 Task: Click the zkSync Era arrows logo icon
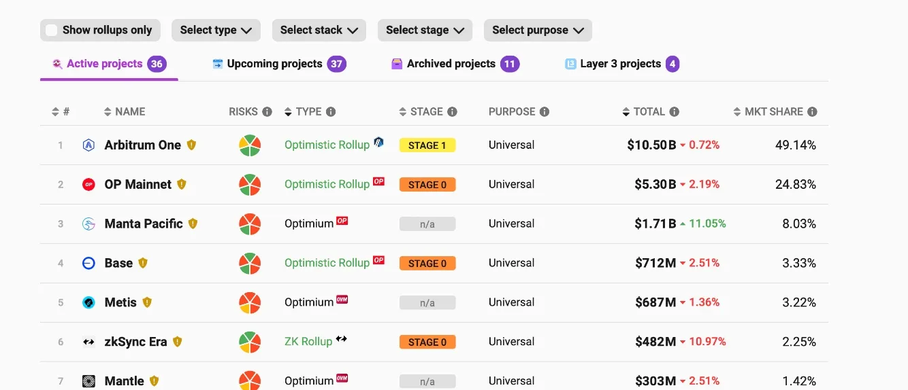point(88,342)
